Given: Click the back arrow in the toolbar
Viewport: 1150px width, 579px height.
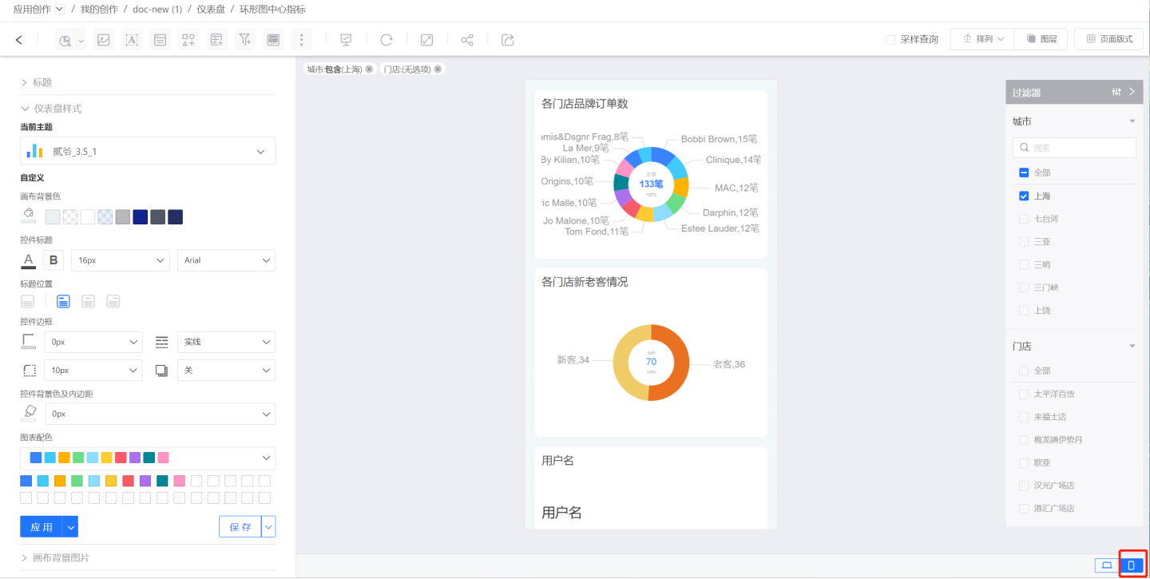Looking at the screenshot, I should coord(19,39).
